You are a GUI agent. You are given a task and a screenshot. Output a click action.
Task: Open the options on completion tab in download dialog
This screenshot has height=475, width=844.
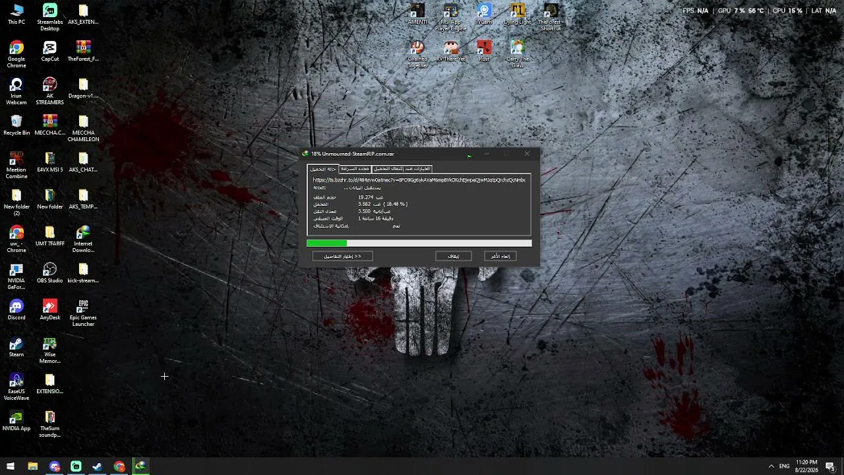(402, 169)
